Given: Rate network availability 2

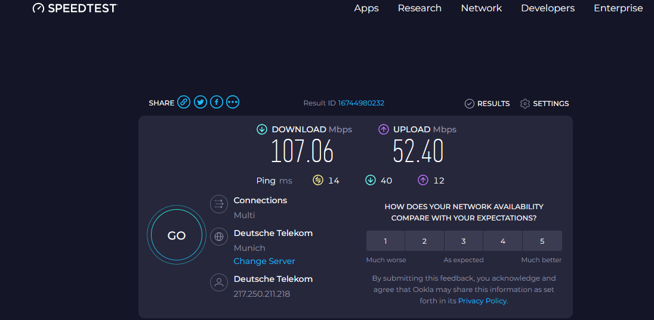Looking at the screenshot, I should tap(424, 241).
